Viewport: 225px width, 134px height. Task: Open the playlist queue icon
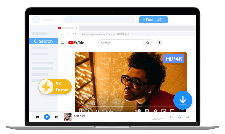187,117
